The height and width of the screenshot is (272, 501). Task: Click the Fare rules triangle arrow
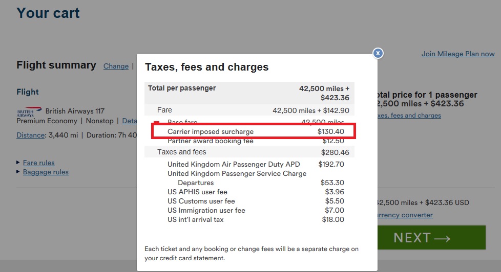click(x=18, y=162)
